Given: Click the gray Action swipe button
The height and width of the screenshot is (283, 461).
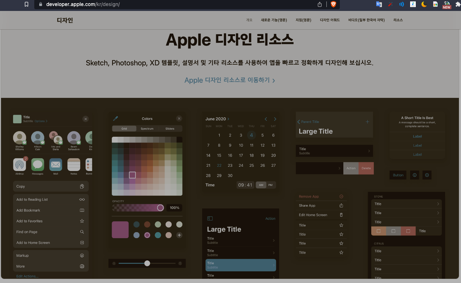Looking at the screenshot, I should click(351, 168).
